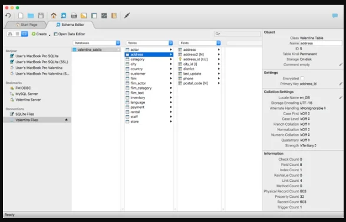Click the blue speech bubble feedback icon
The height and width of the screenshot is (222, 346).
pos(335,16)
